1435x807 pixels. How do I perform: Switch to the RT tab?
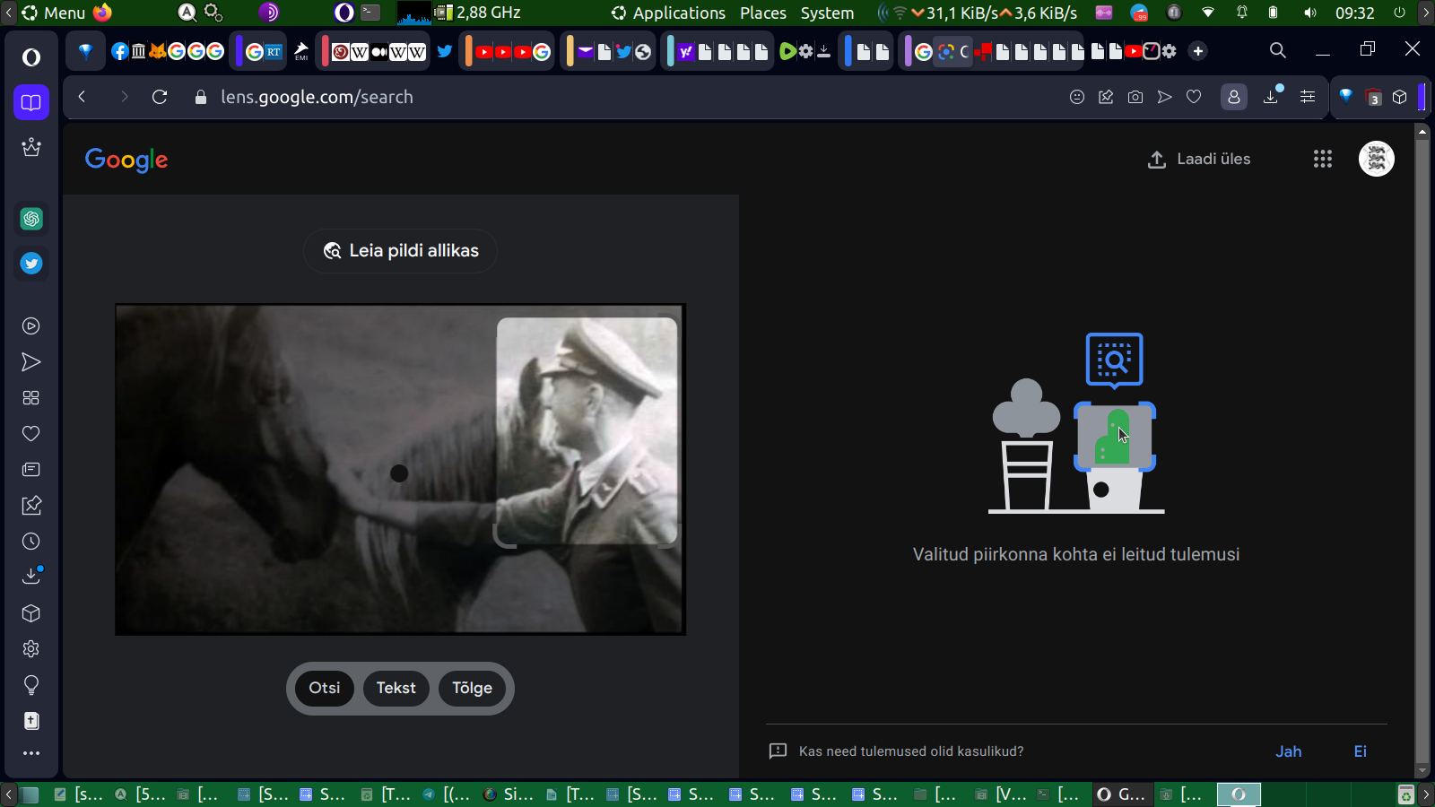[274, 51]
